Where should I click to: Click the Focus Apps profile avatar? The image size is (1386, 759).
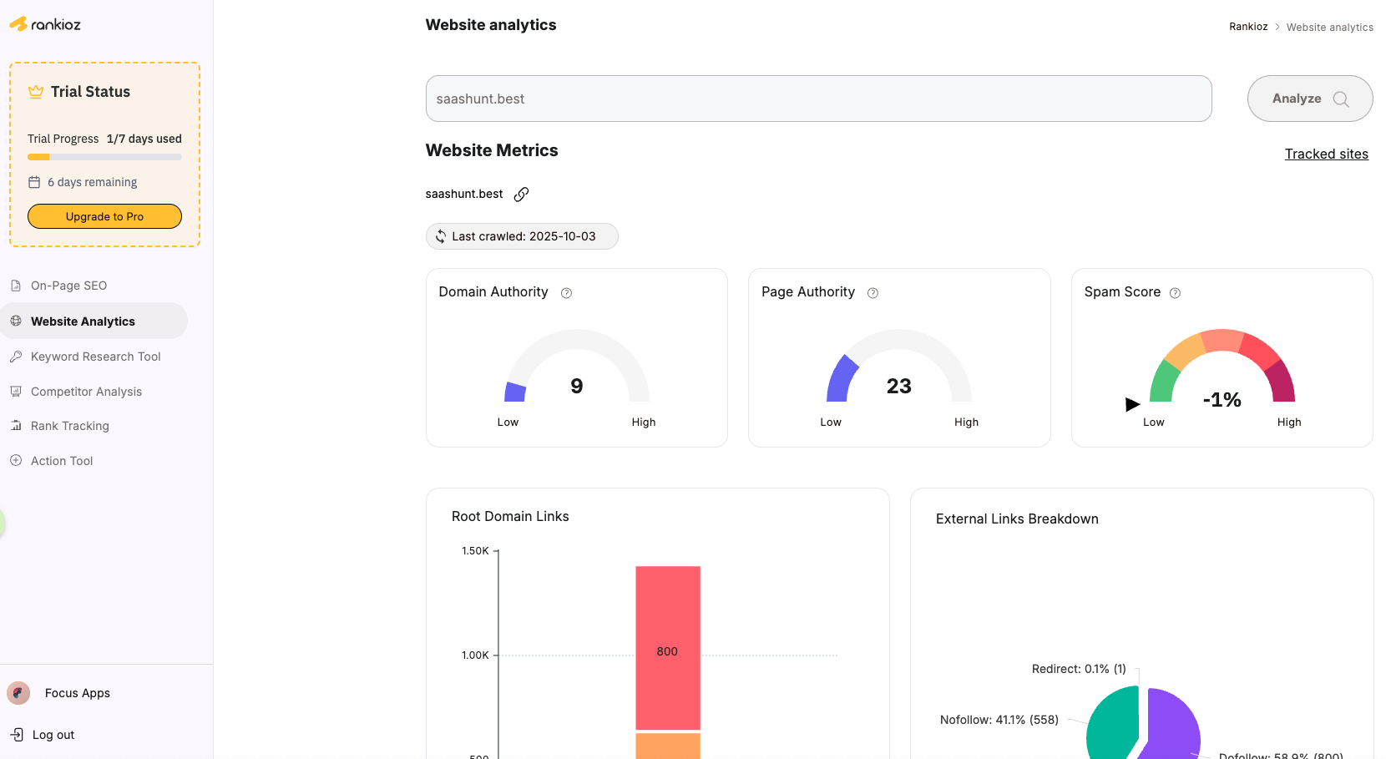coord(18,693)
